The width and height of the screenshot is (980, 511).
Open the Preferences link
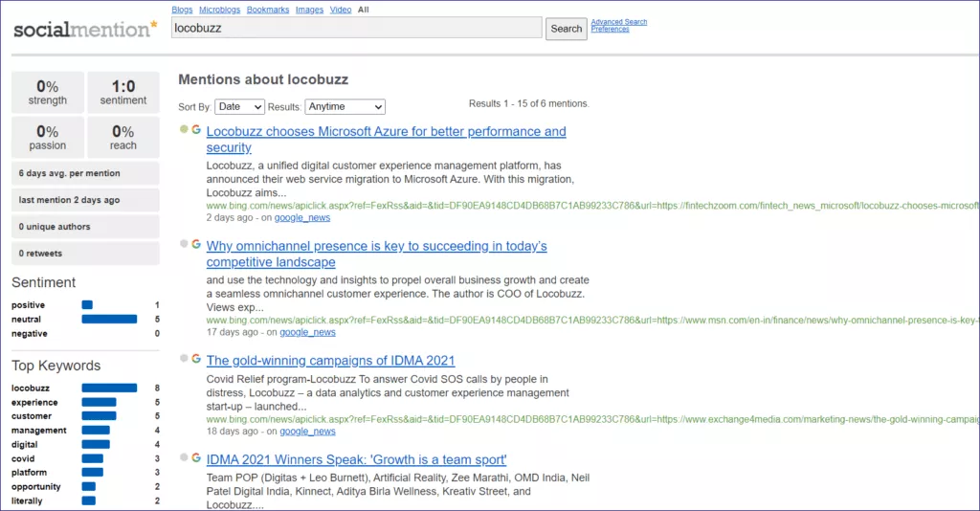[610, 30]
